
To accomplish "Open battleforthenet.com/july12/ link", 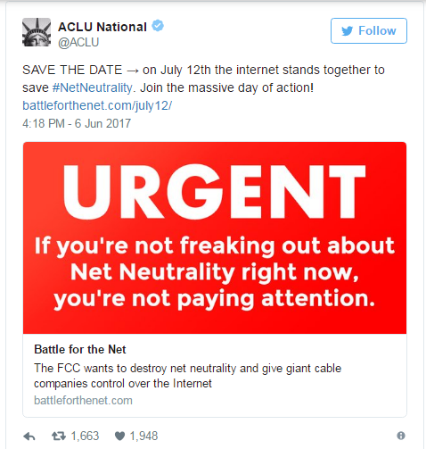I will click(x=97, y=105).
